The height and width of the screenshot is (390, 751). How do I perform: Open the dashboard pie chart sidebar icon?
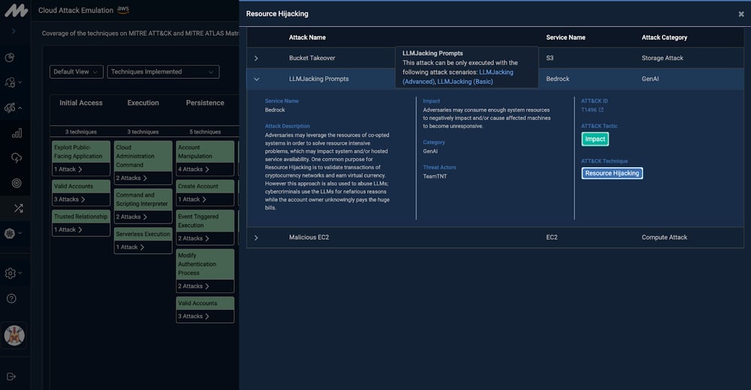11,58
